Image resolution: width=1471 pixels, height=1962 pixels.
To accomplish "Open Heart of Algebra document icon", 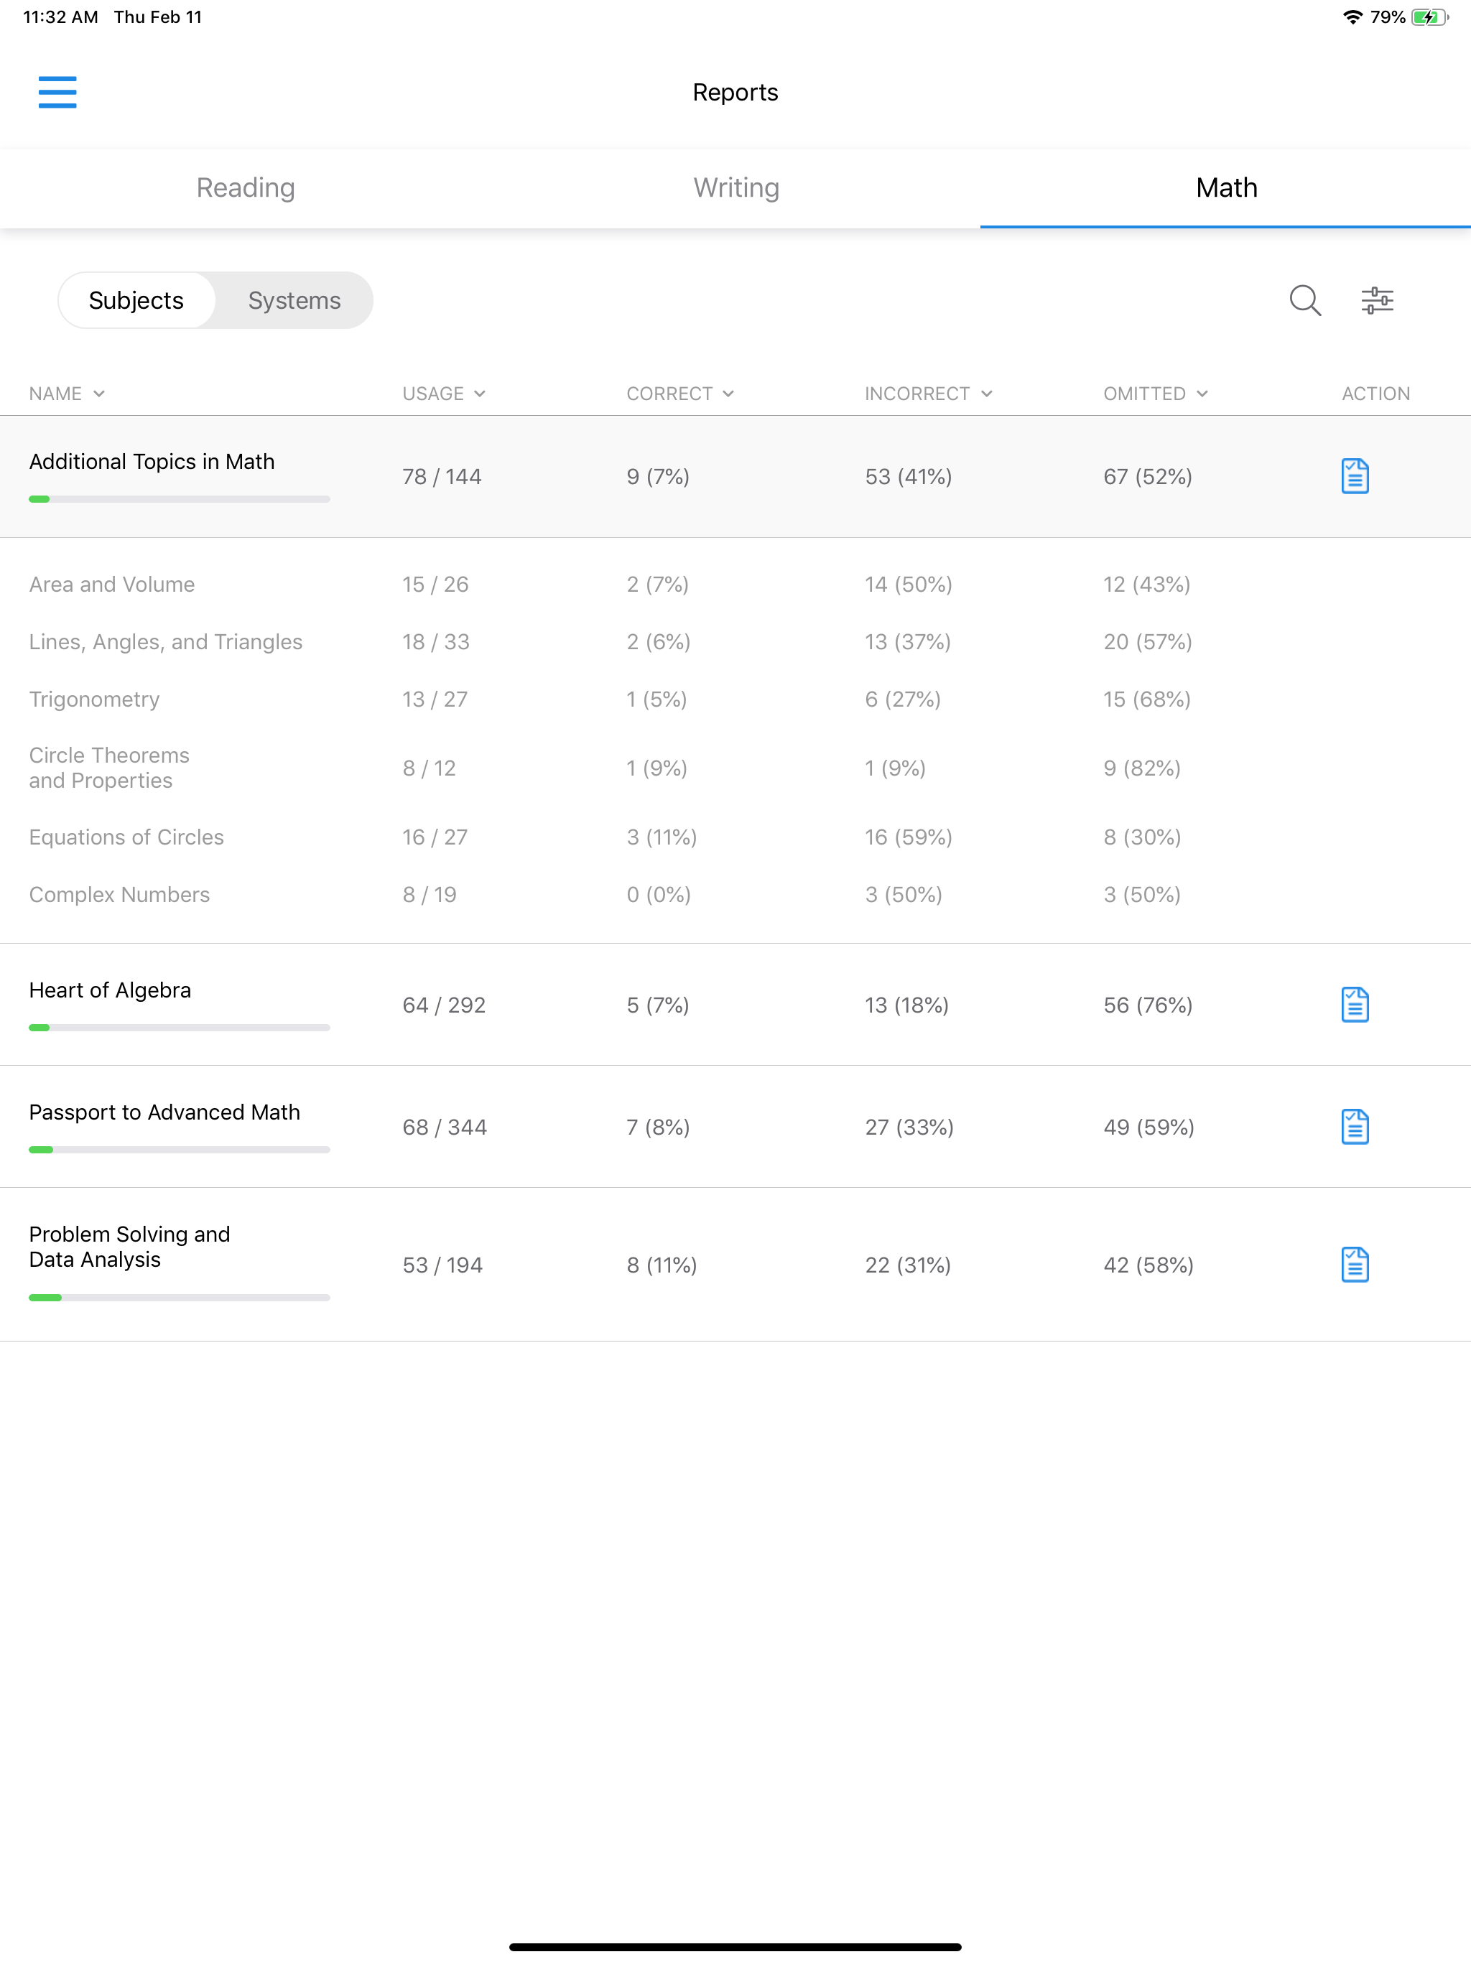I will coord(1354,1005).
